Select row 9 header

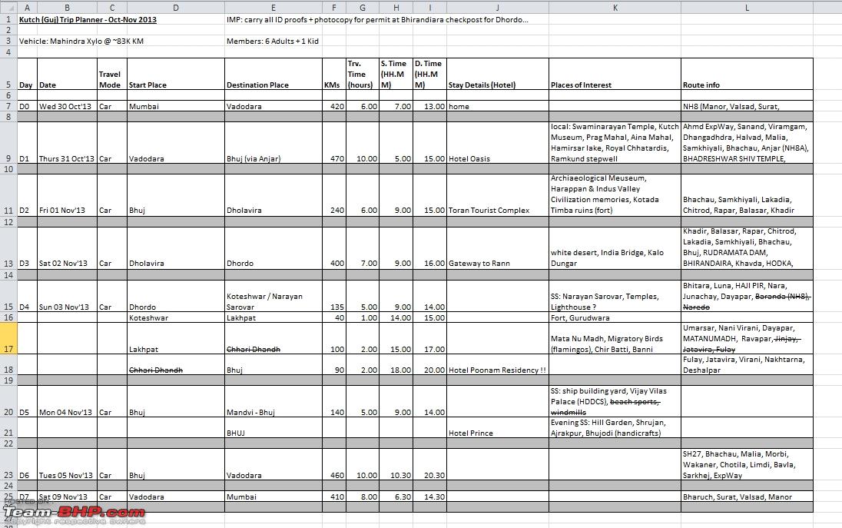pyautogui.click(x=8, y=143)
